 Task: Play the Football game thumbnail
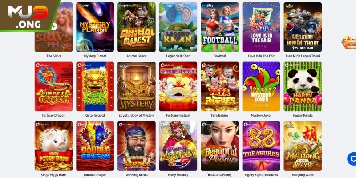tap(219, 27)
